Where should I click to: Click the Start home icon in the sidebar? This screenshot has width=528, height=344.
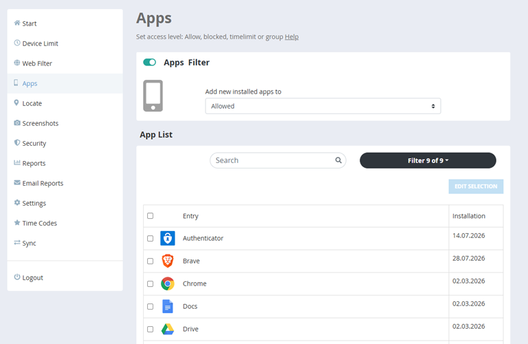click(16, 23)
